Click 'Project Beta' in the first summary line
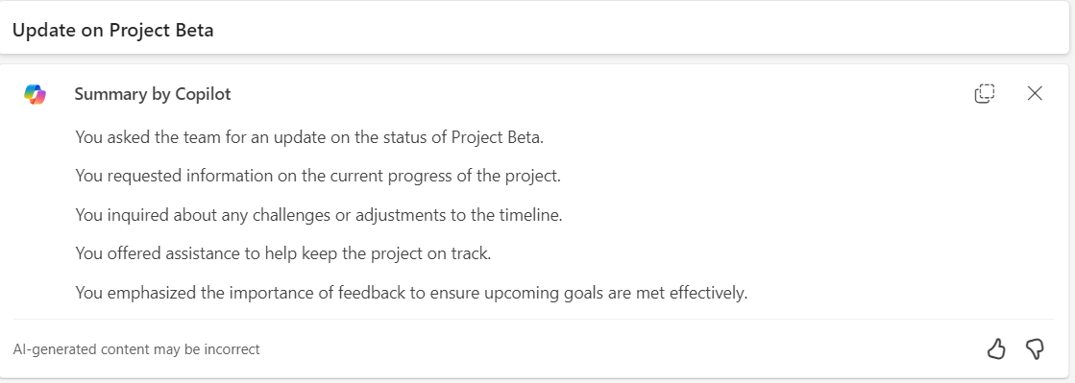 (497, 137)
